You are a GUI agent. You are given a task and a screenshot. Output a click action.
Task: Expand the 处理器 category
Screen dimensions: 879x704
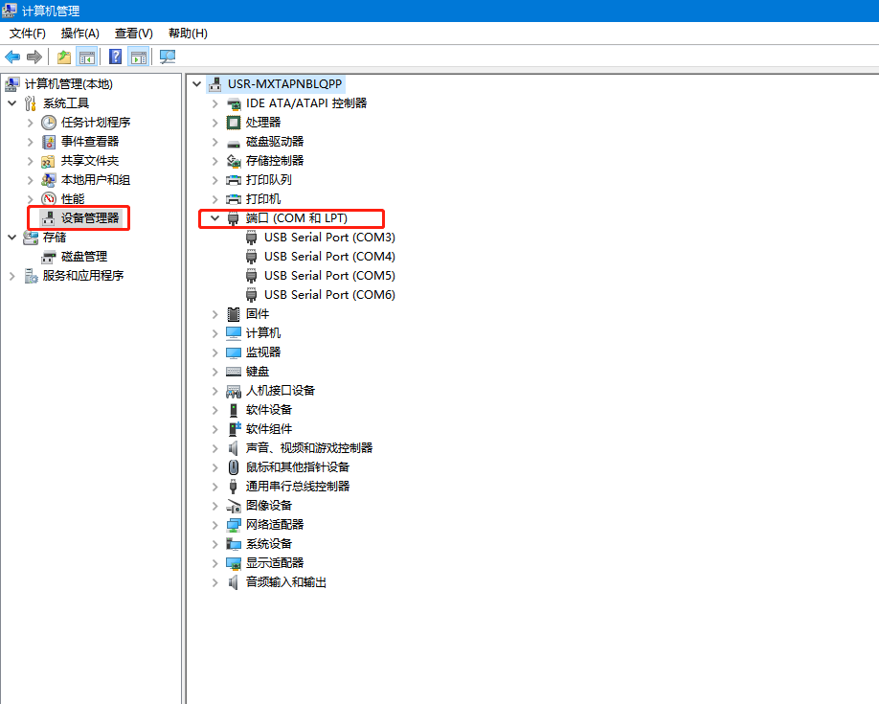click(214, 123)
